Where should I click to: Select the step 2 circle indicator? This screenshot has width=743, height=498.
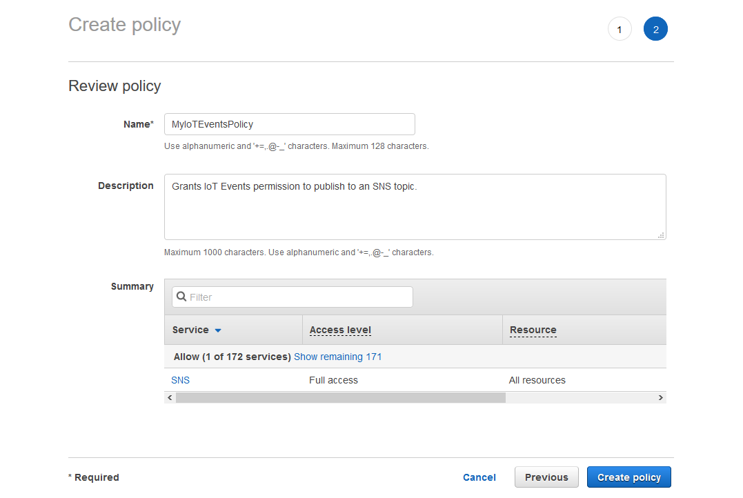click(x=655, y=30)
